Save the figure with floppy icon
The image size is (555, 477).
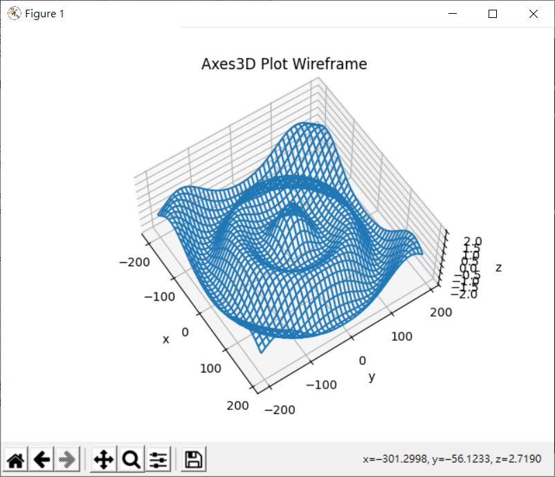194,460
